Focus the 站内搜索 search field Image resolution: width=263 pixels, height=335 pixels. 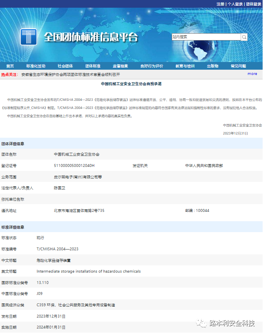[x=206, y=37]
